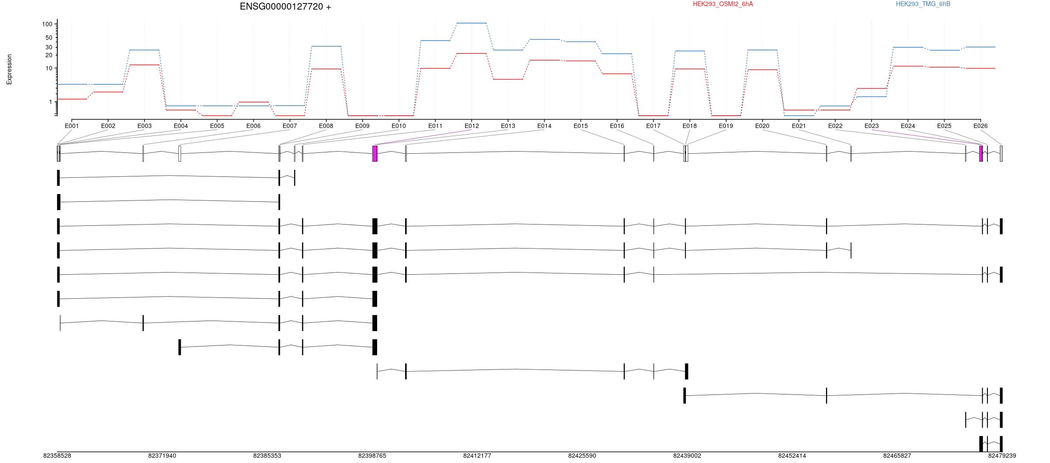Click genomic coordinate 82358528
Screen dimensions: 1050x463
click(57, 456)
